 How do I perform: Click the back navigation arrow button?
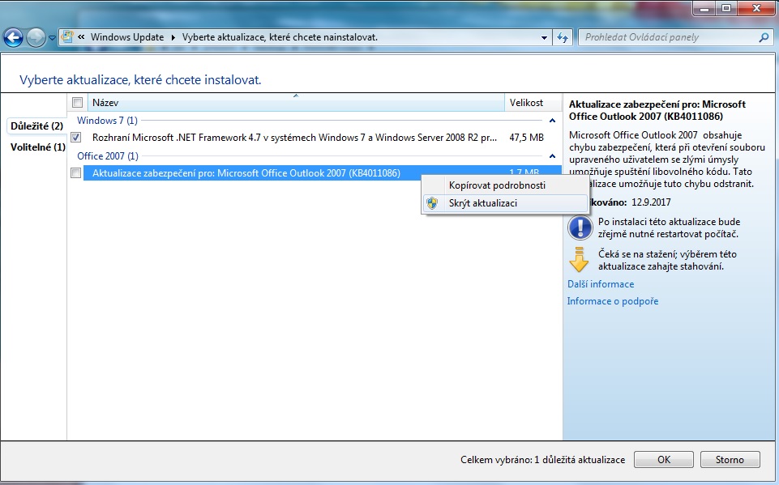tap(13, 37)
